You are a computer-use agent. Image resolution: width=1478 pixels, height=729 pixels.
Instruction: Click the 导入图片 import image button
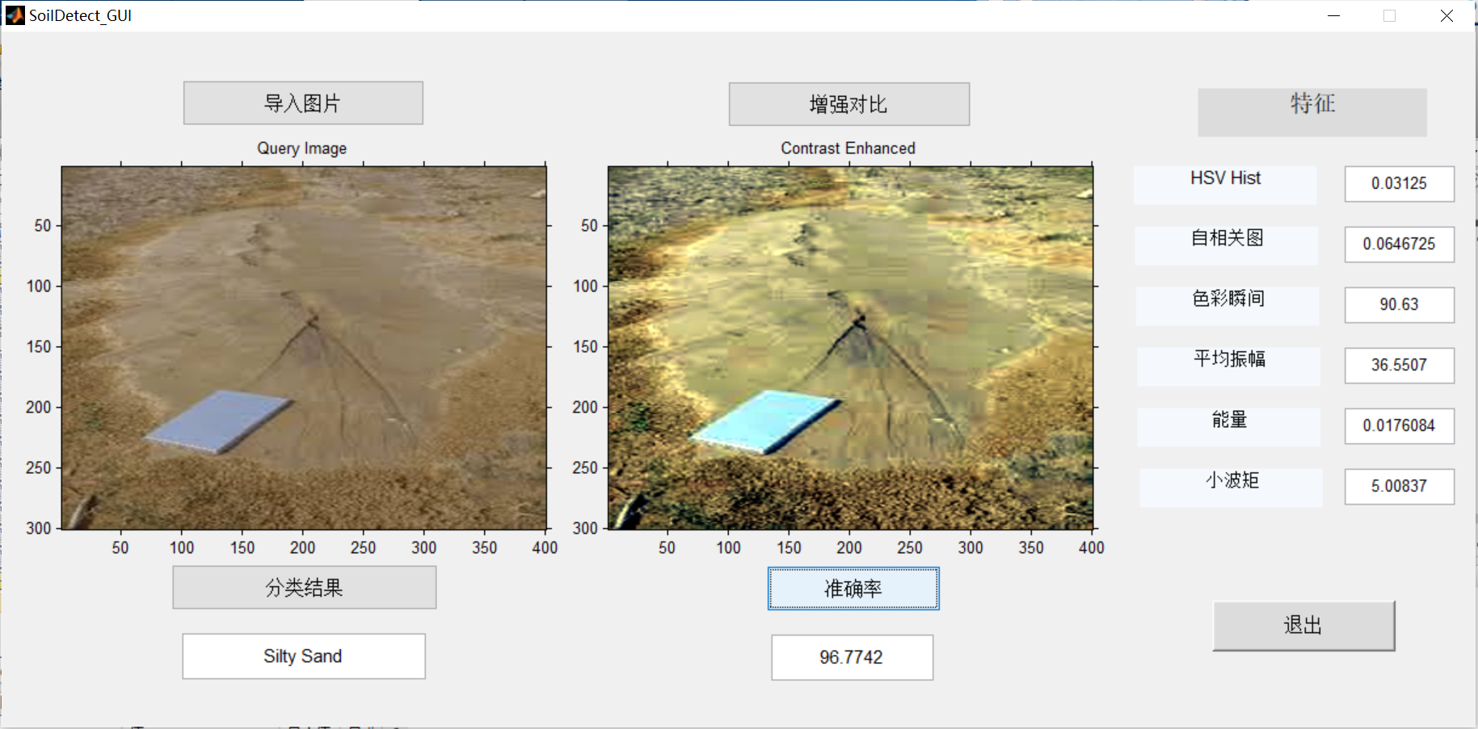303,103
